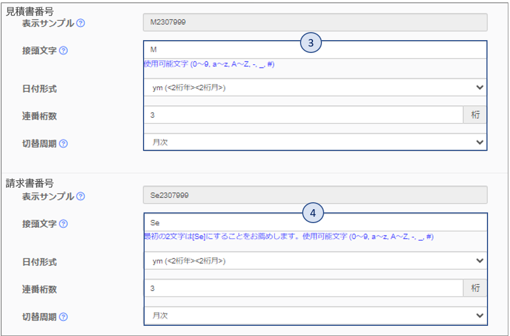Viewport: 510px width, 336px height.
Task: Open help icon beside 請求書番号 表示サンプル
Action: point(80,196)
